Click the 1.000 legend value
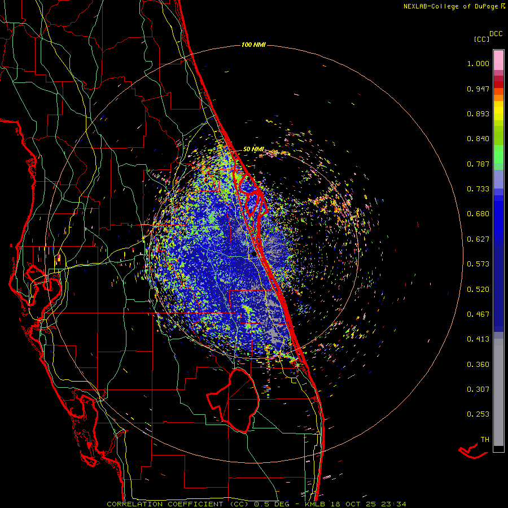Image resolution: width=508 pixels, height=508 pixels. (478, 63)
